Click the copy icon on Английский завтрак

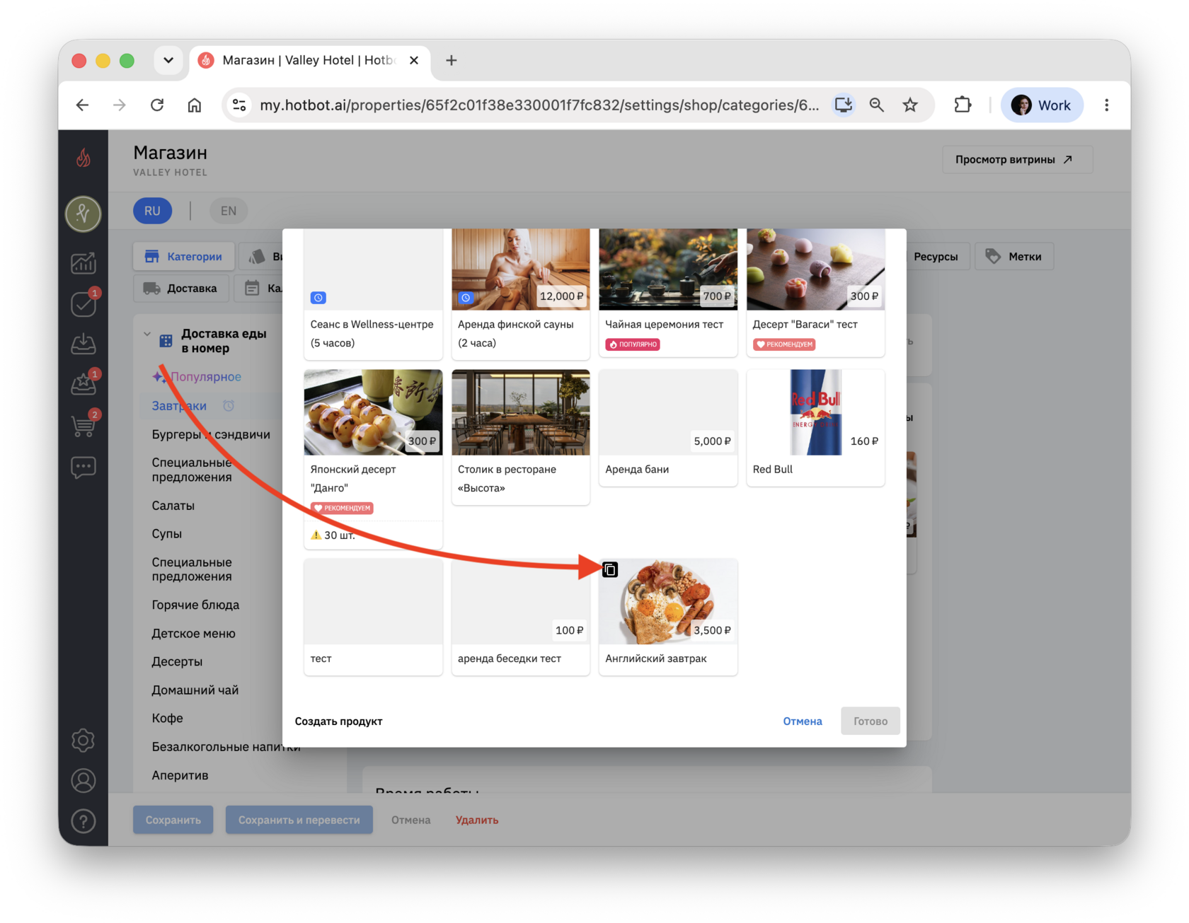609,569
